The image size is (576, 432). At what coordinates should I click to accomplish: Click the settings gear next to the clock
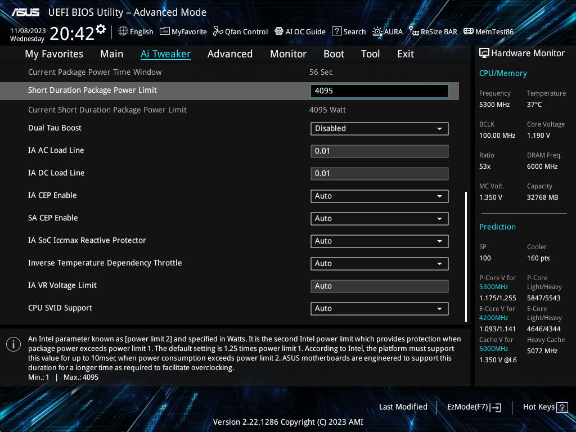[x=101, y=29]
